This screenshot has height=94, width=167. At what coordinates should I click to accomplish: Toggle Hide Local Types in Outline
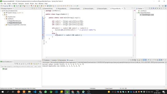click(x=159, y=8)
